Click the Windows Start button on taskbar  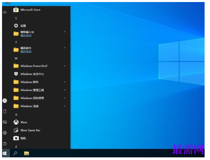click(4, 153)
